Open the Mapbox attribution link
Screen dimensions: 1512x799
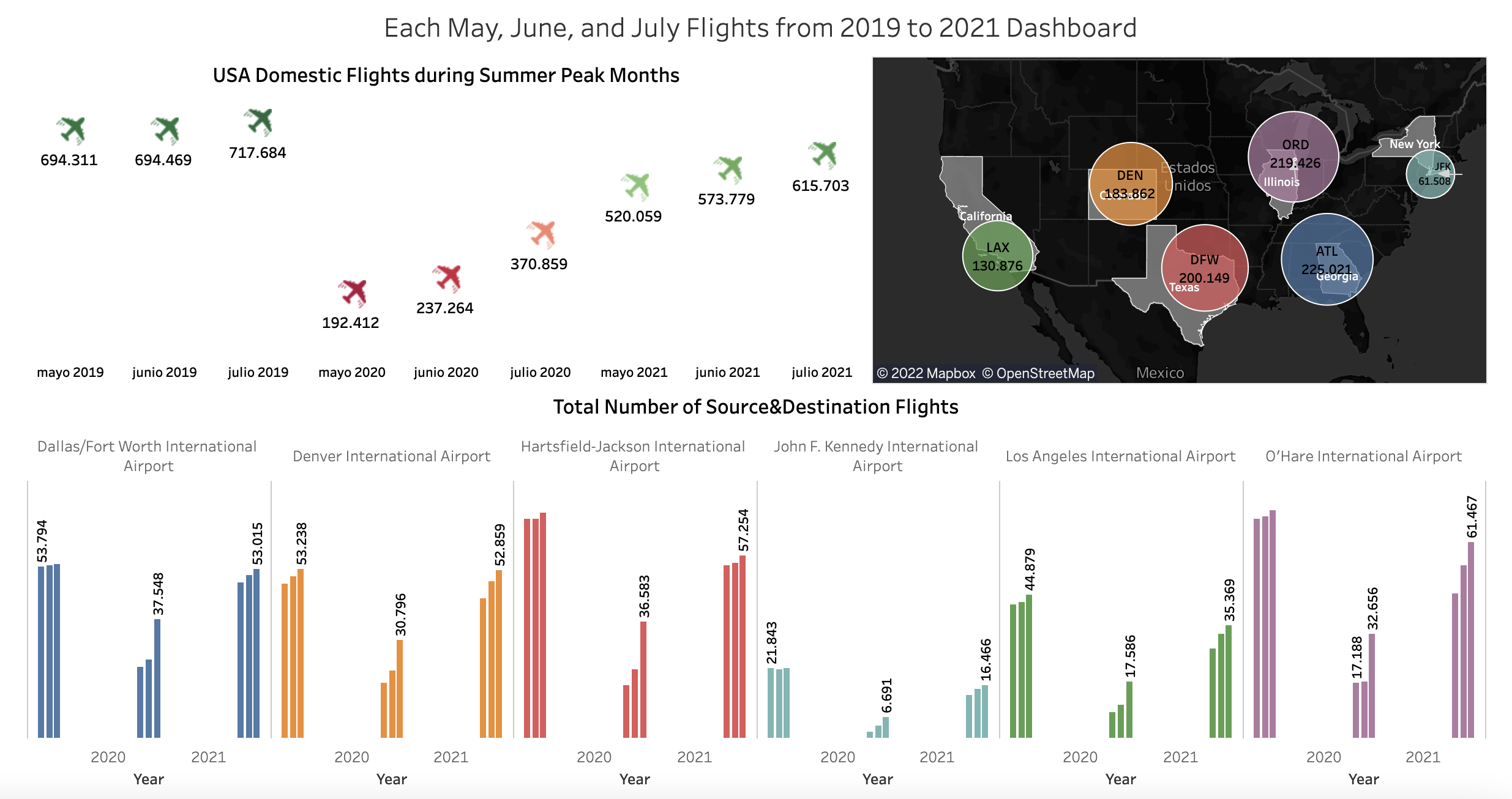[926, 373]
